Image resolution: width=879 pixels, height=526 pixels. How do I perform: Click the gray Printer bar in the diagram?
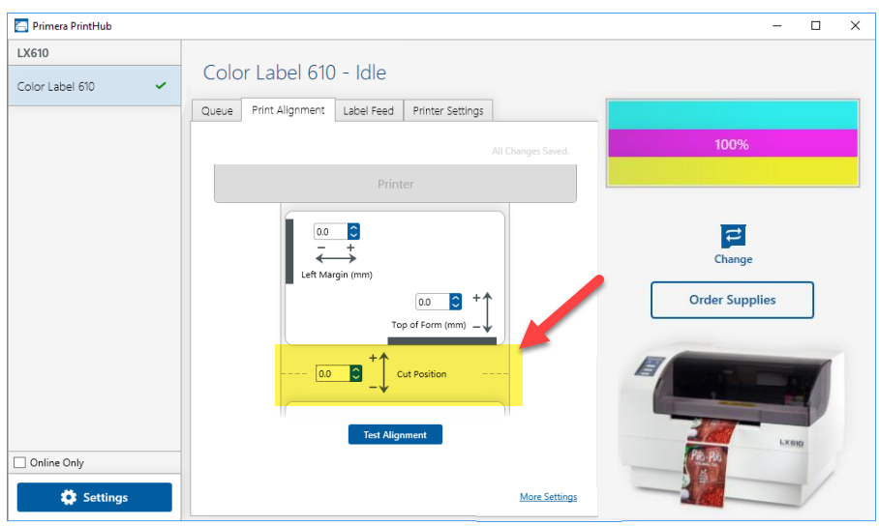pos(395,184)
